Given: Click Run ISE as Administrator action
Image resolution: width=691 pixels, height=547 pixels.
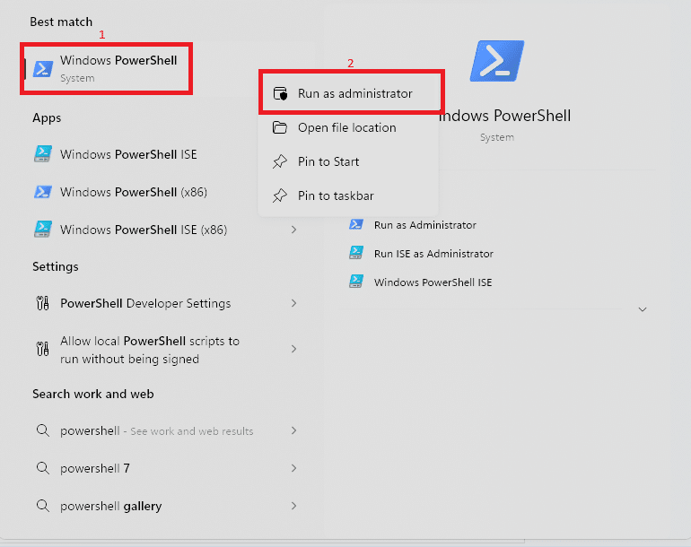Looking at the screenshot, I should (x=433, y=254).
